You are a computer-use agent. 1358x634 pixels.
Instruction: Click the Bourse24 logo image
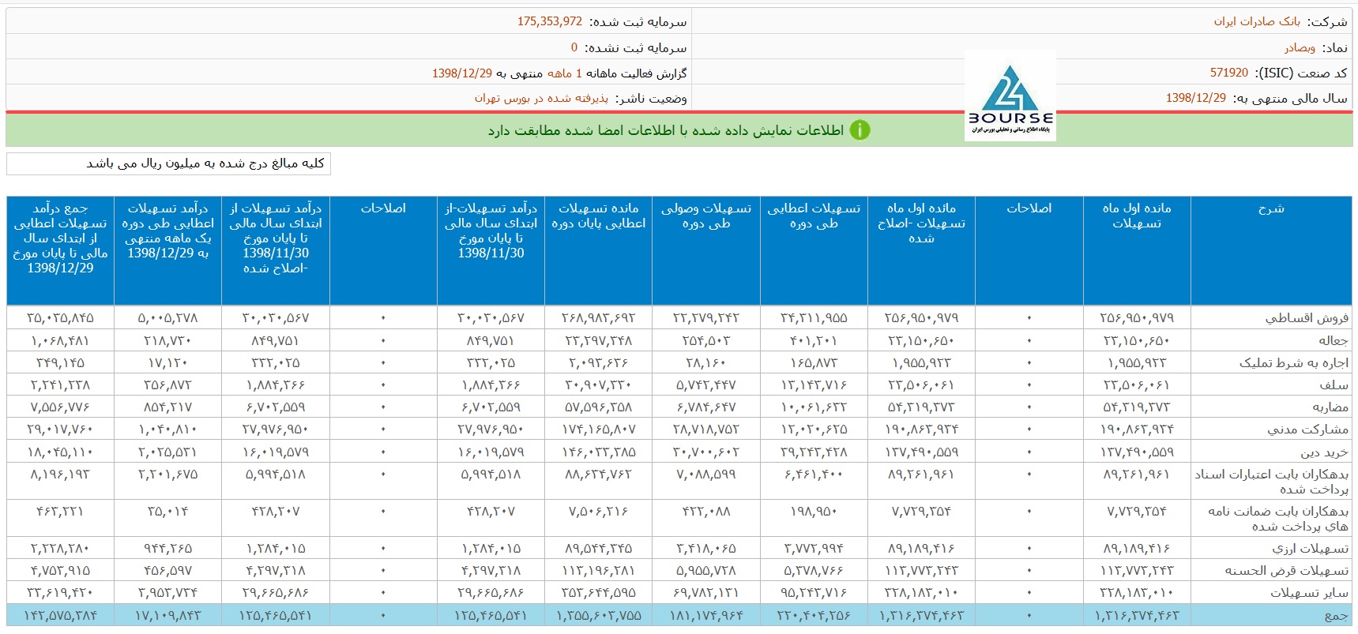(x=1010, y=97)
